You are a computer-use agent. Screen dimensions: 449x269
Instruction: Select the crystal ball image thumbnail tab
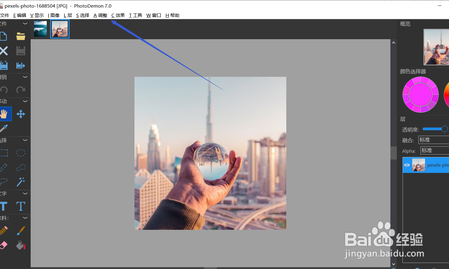[x=60, y=29]
